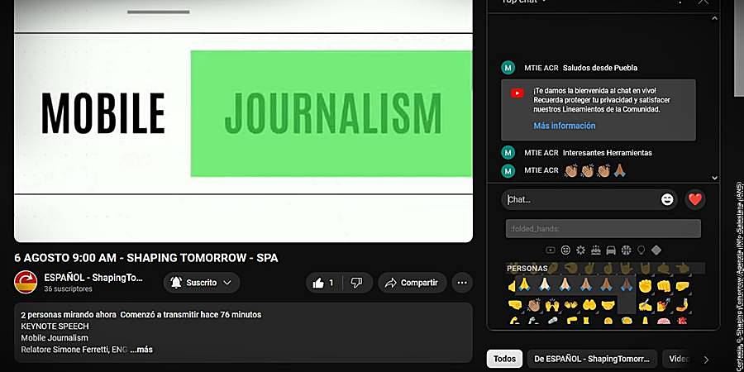Click 'KEYNOTE SPEECH' description line
Screen dimensions: 744x372
(55, 327)
